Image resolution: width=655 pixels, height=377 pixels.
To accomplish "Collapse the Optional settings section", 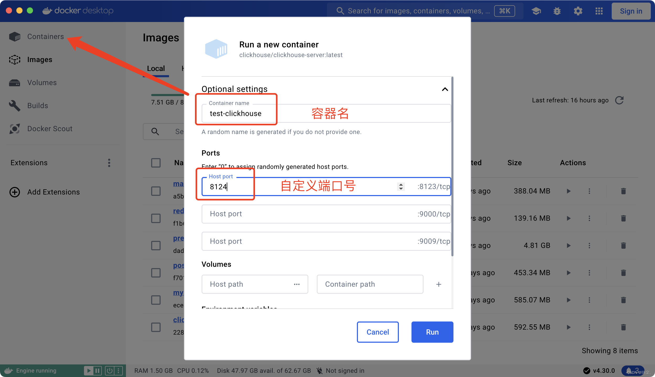I will 445,89.
